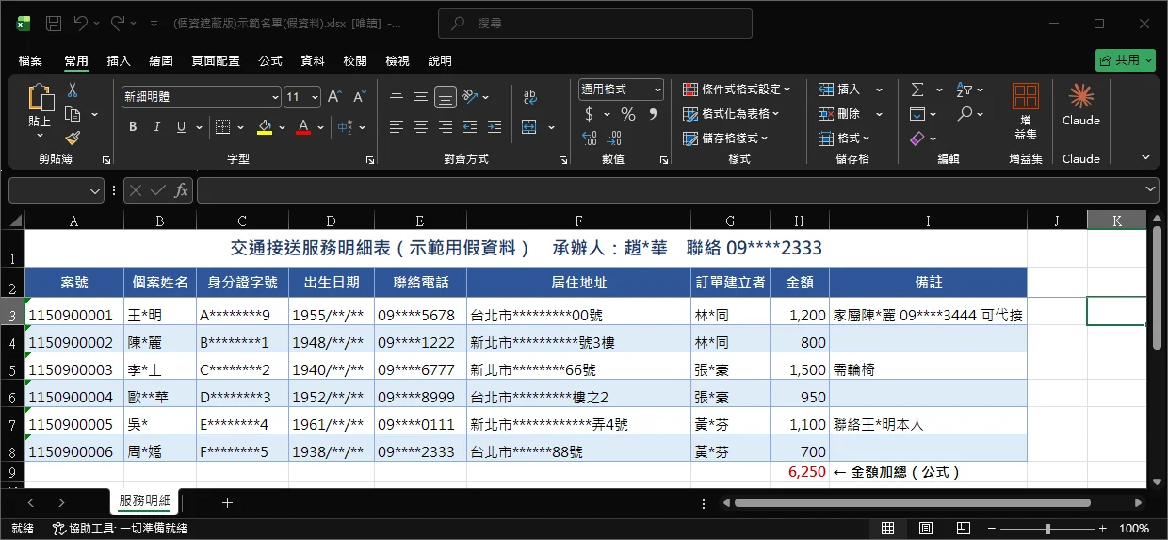Click the merge and center icon

(x=528, y=126)
